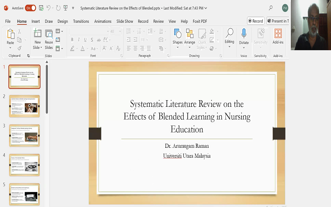Image resolution: width=331 pixels, height=207 pixels.
Task: Click the Save icon in title bar
Action: (41, 8)
